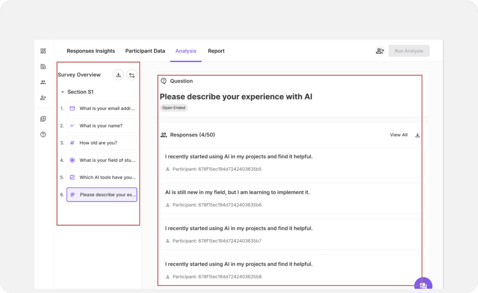478x293 pixels.
Task: Open the Participant Data tab
Action: point(145,51)
